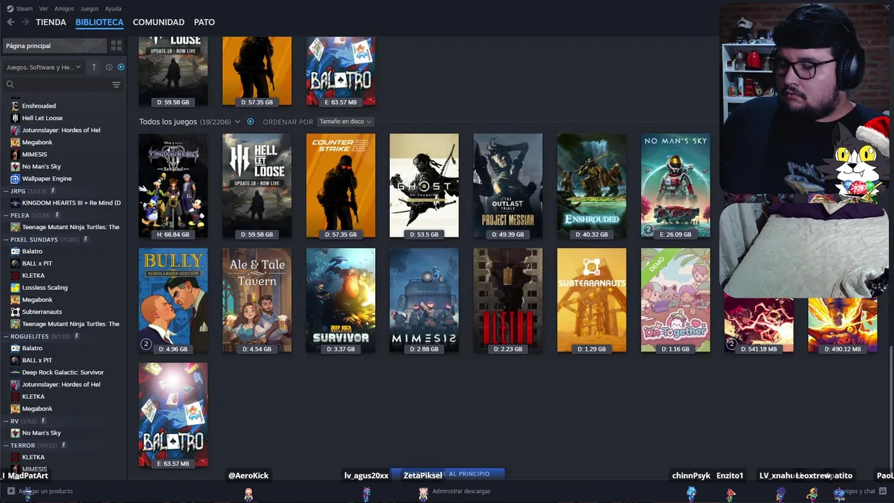Open the Juegos, Software dropdown
The image size is (894, 503).
click(x=43, y=67)
